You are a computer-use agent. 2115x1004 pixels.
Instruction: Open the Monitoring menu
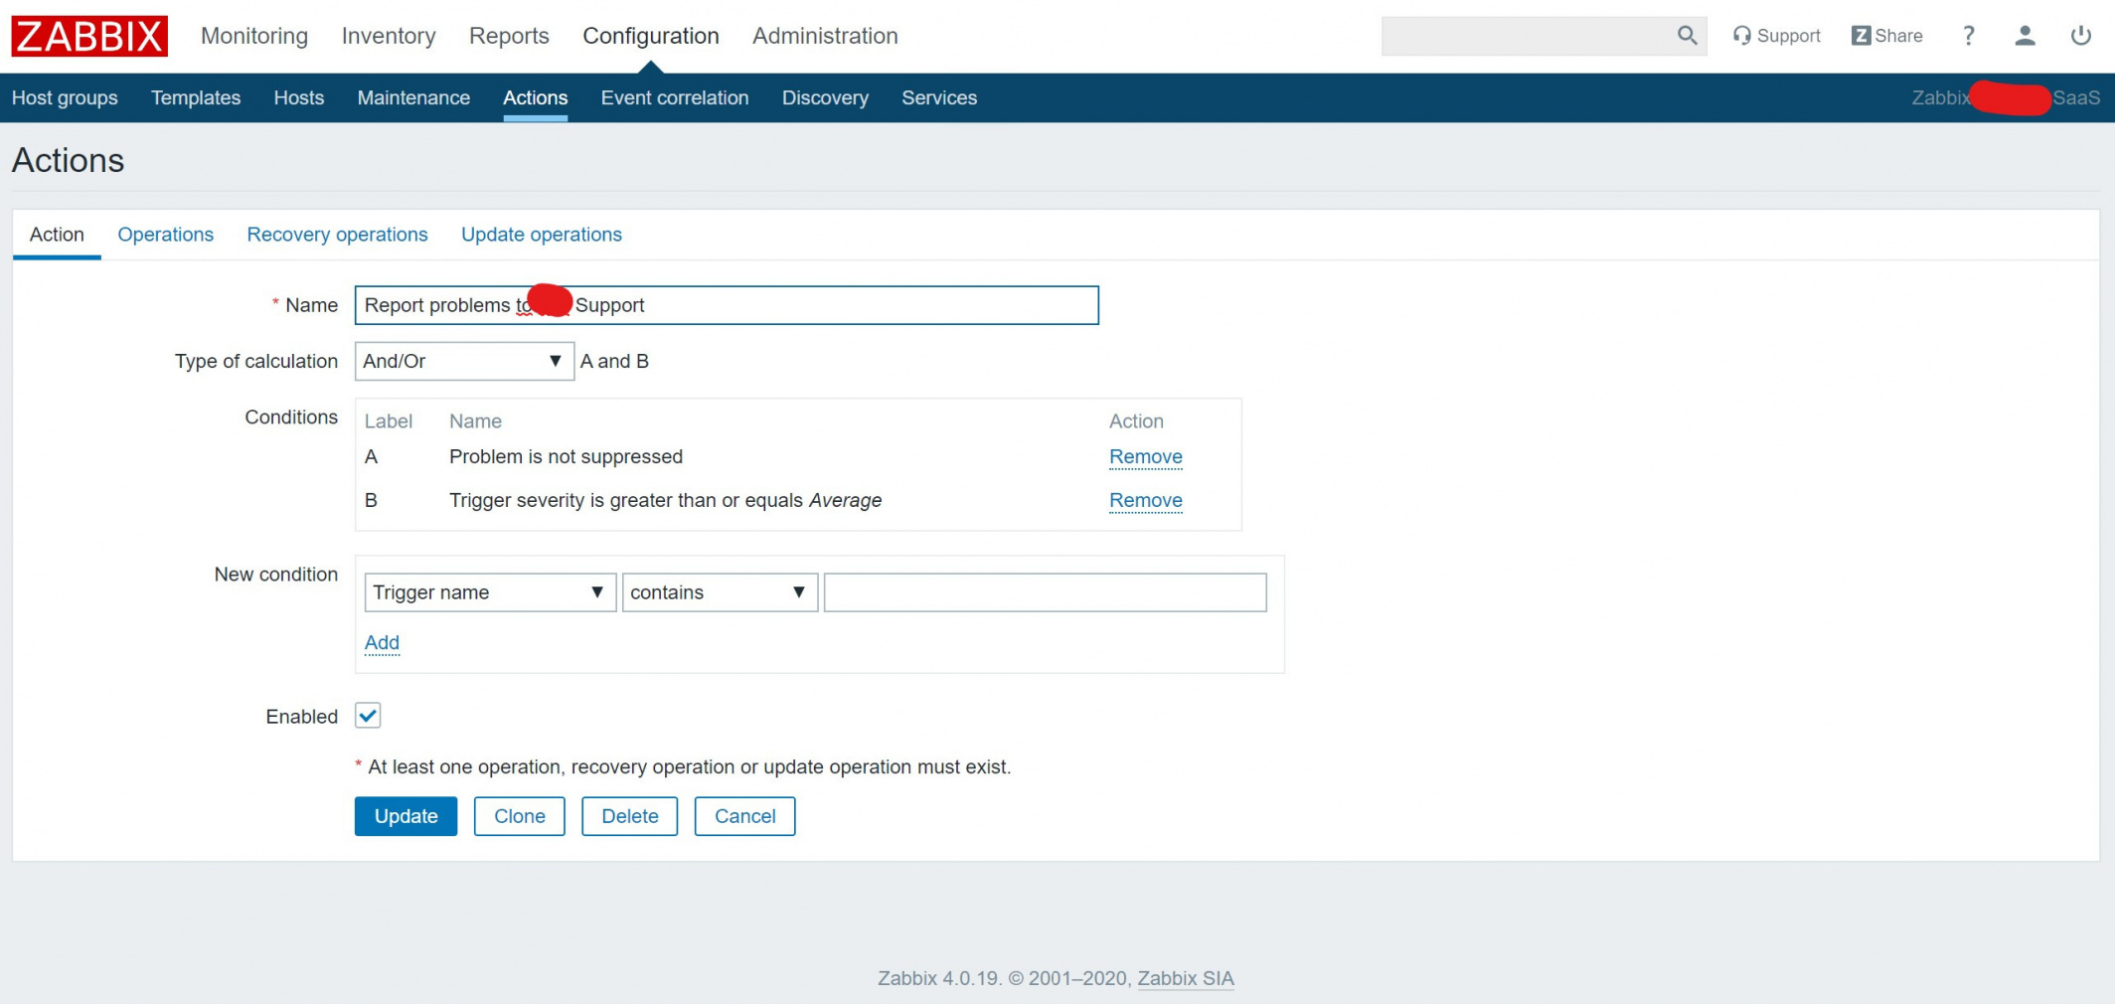[x=254, y=36]
